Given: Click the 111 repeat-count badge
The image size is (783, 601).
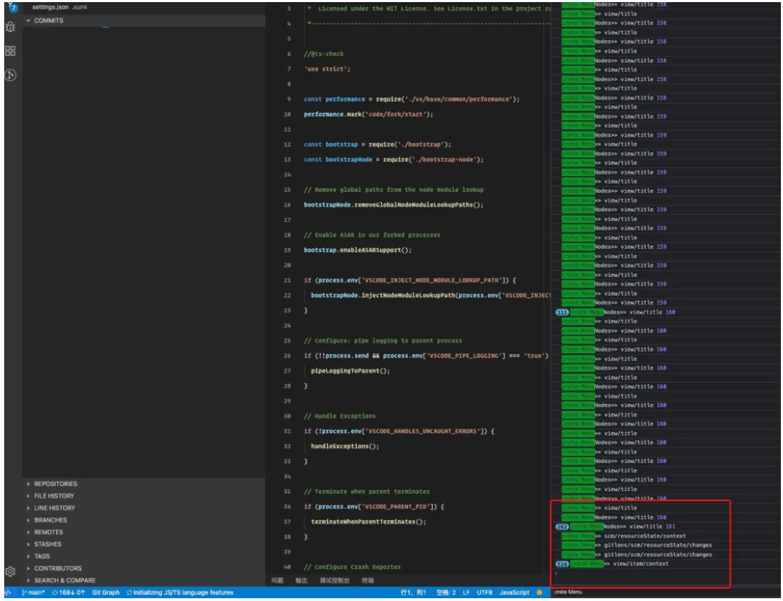Looking at the screenshot, I should click(562, 312).
